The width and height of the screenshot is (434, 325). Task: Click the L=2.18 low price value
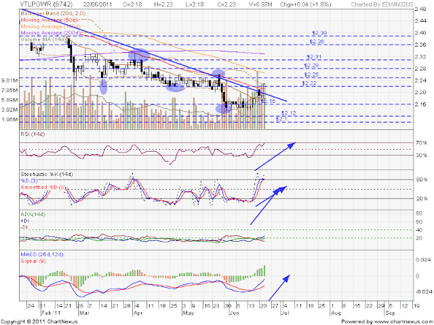tap(195, 4)
